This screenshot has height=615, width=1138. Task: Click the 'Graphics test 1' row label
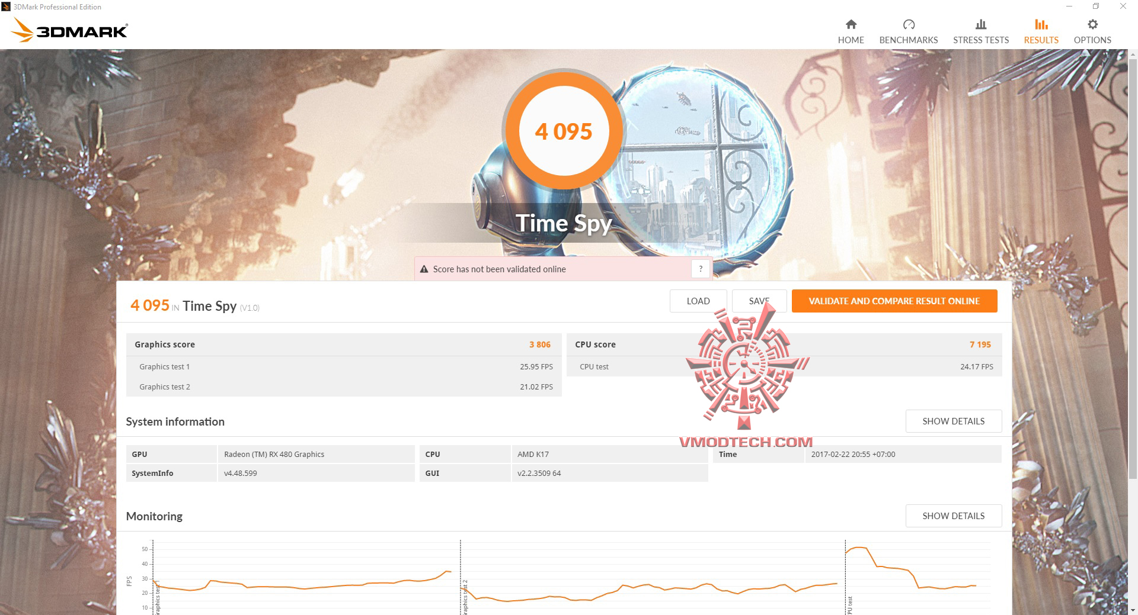165,366
